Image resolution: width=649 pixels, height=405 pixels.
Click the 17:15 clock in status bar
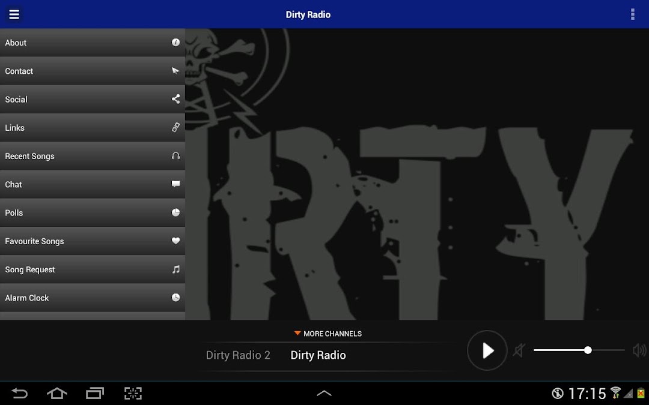(587, 394)
